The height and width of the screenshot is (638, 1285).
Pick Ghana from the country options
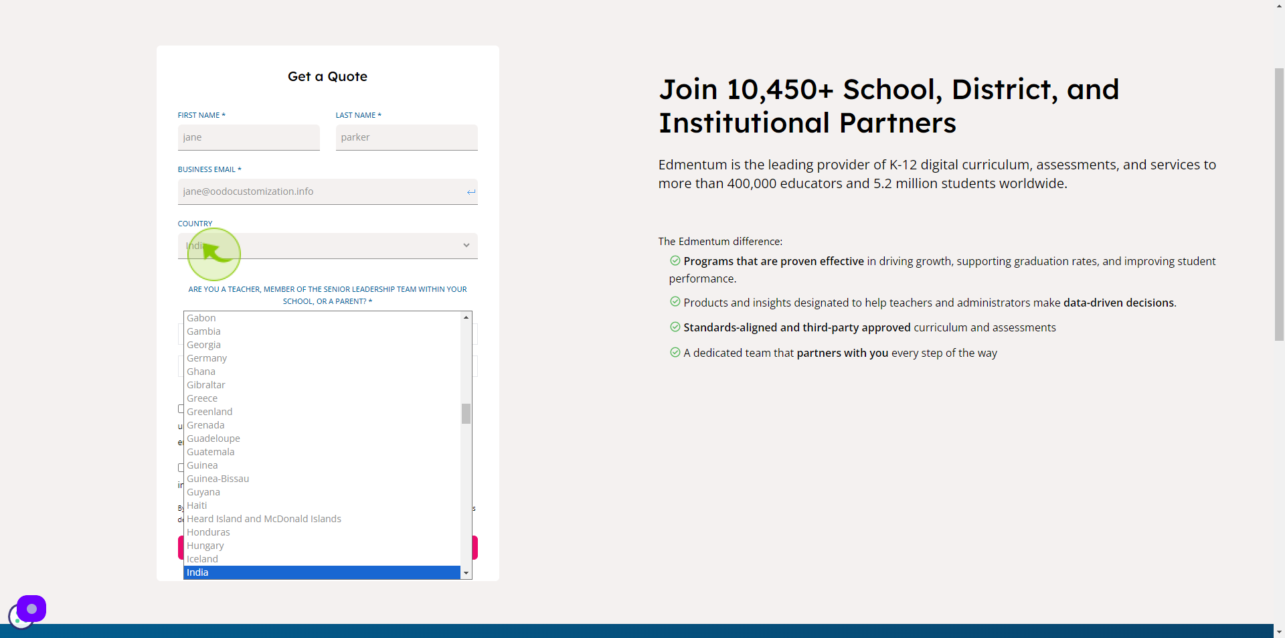point(322,372)
